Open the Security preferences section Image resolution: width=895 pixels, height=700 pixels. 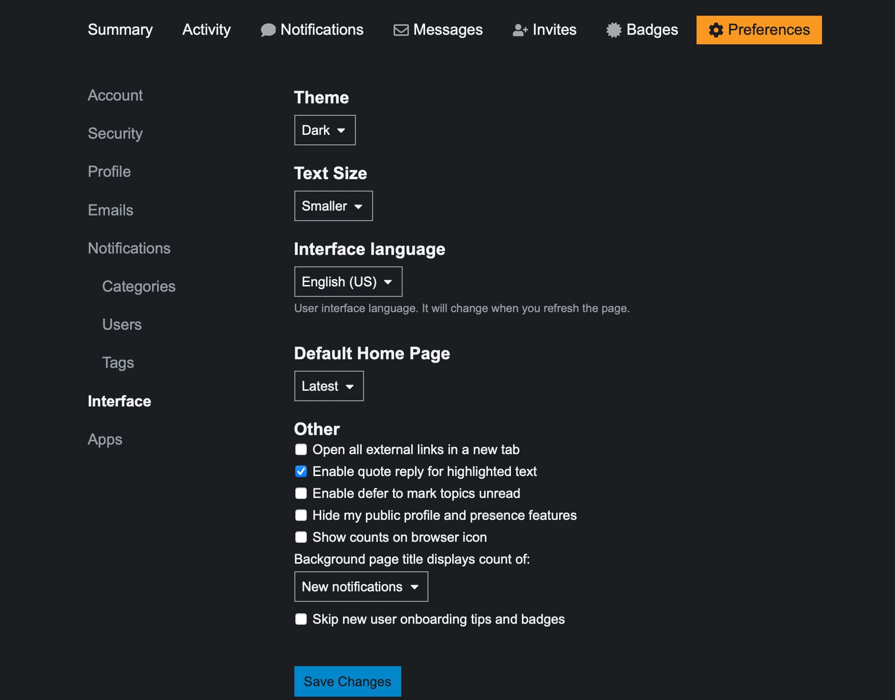tap(115, 133)
